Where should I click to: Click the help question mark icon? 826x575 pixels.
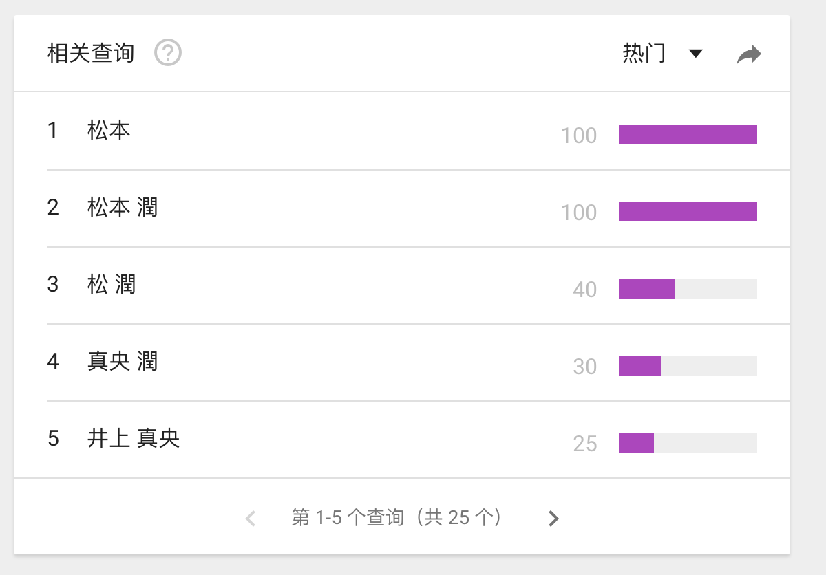point(168,53)
